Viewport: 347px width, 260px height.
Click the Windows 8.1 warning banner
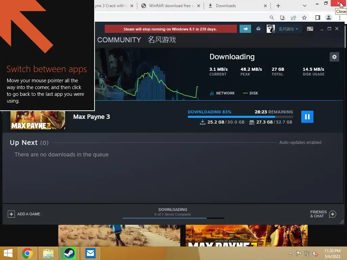(x=170, y=29)
